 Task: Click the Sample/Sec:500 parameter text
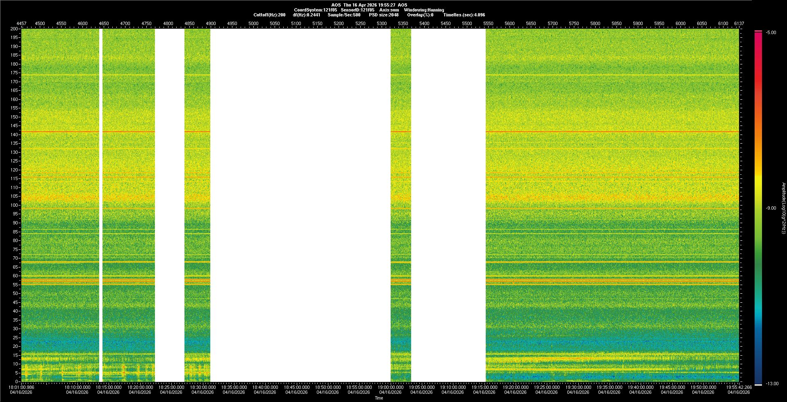tap(344, 15)
